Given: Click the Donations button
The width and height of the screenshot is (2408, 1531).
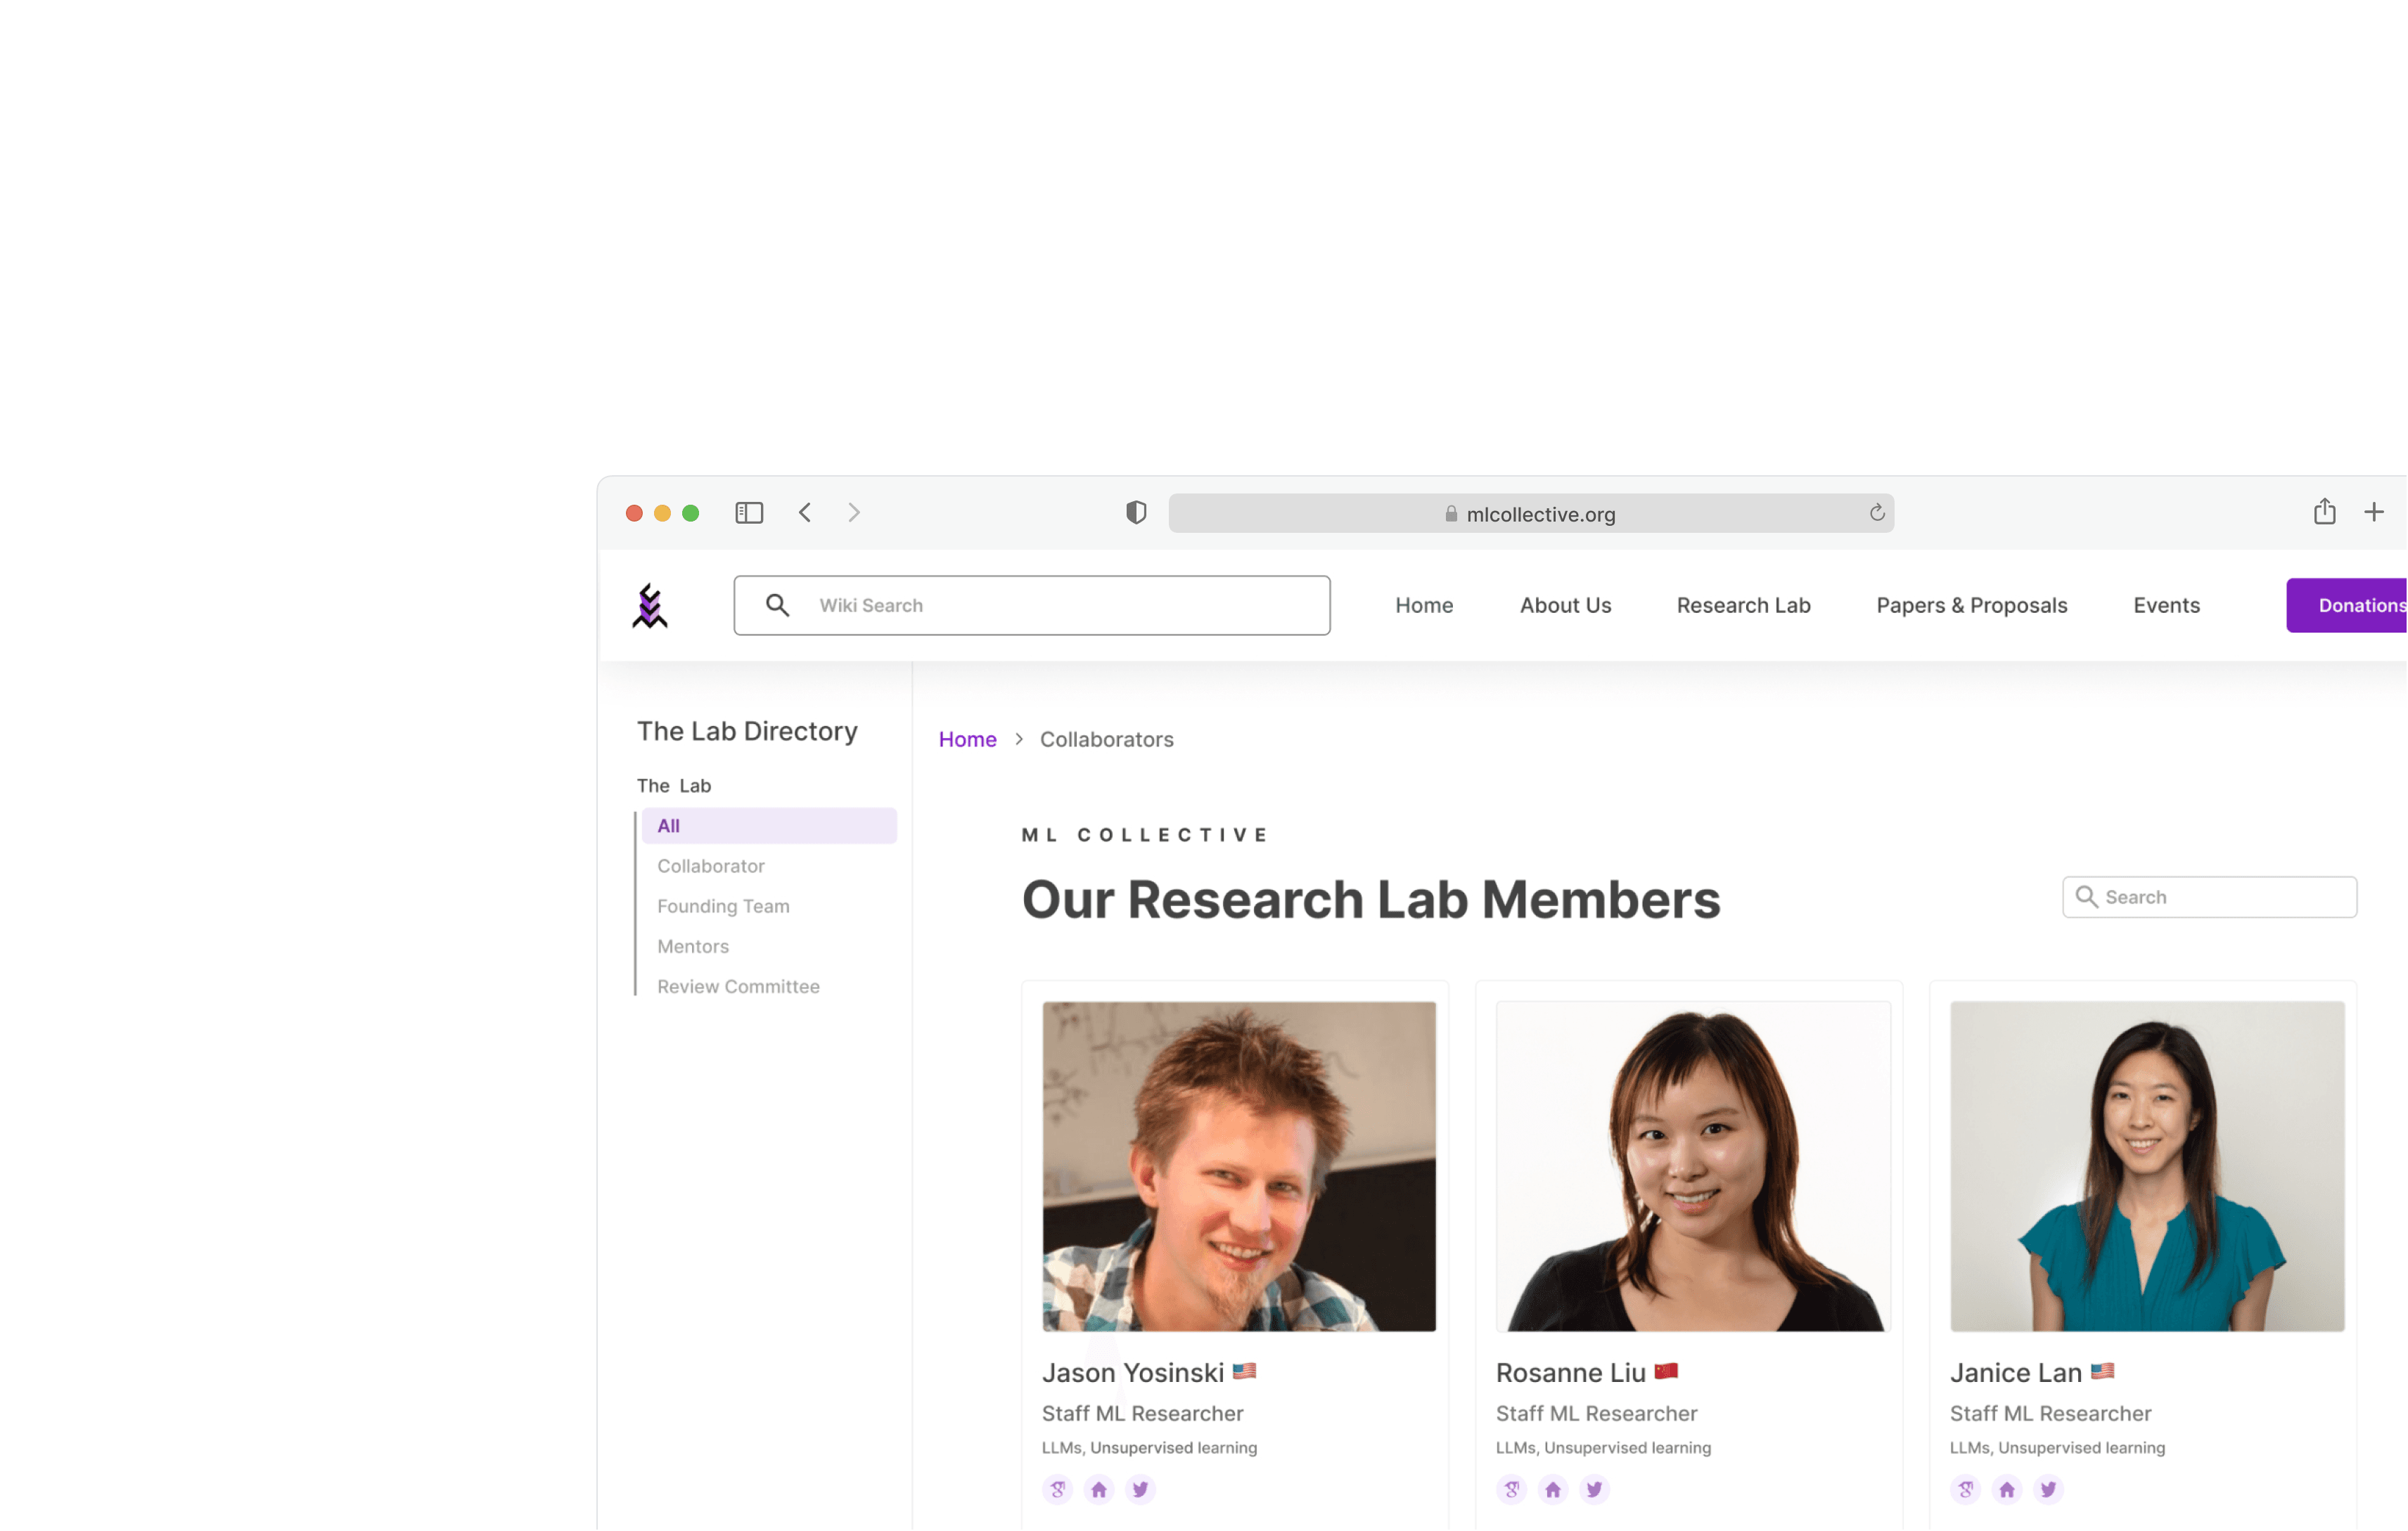Looking at the screenshot, I should (2350, 606).
